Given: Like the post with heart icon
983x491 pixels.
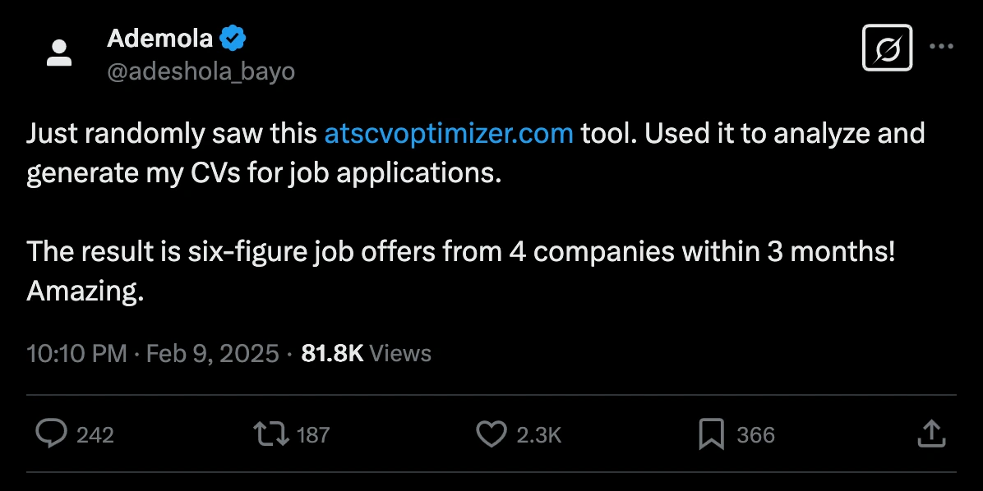Looking at the screenshot, I should pos(491,434).
